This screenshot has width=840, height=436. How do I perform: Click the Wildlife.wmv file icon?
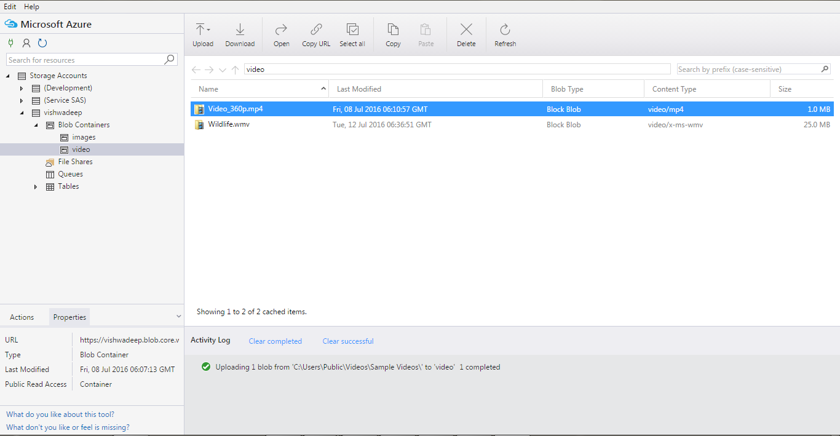click(x=199, y=125)
